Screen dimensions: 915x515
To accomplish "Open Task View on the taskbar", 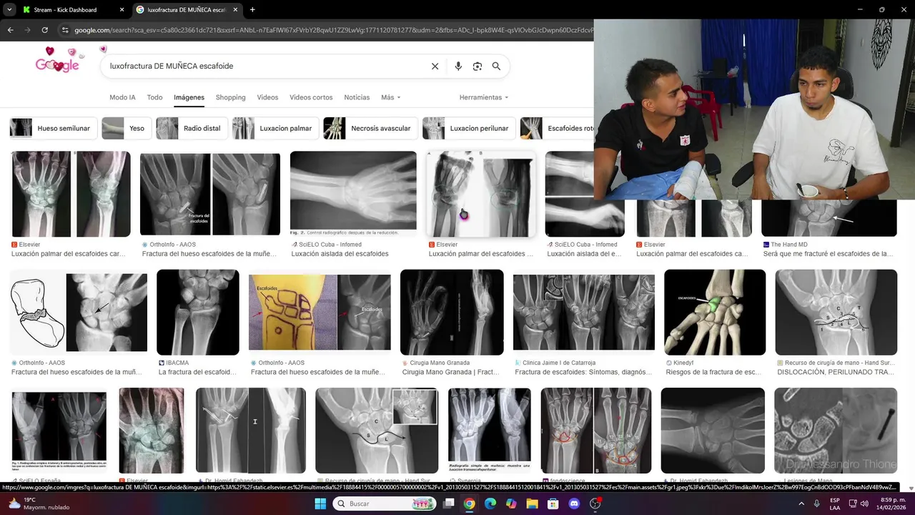I will click(x=448, y=504).
